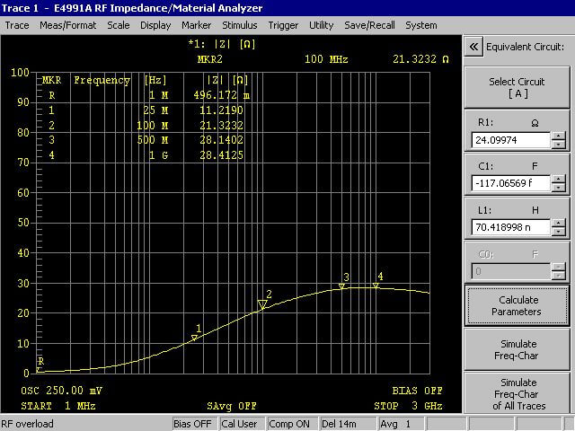Click the BIAS OFF readout in plot
Screen dimensions: 575x431
[417, 391]
